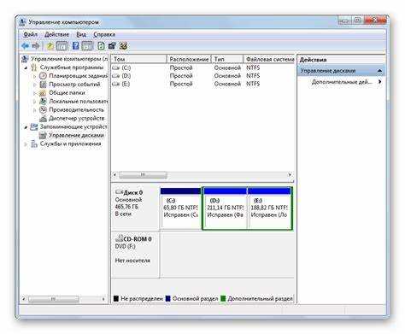Viewport: 405px width, 334px height.
Task: Select the (E:) partition block on Диск 0
Action: pyautogui.click(x=269, y=208)
